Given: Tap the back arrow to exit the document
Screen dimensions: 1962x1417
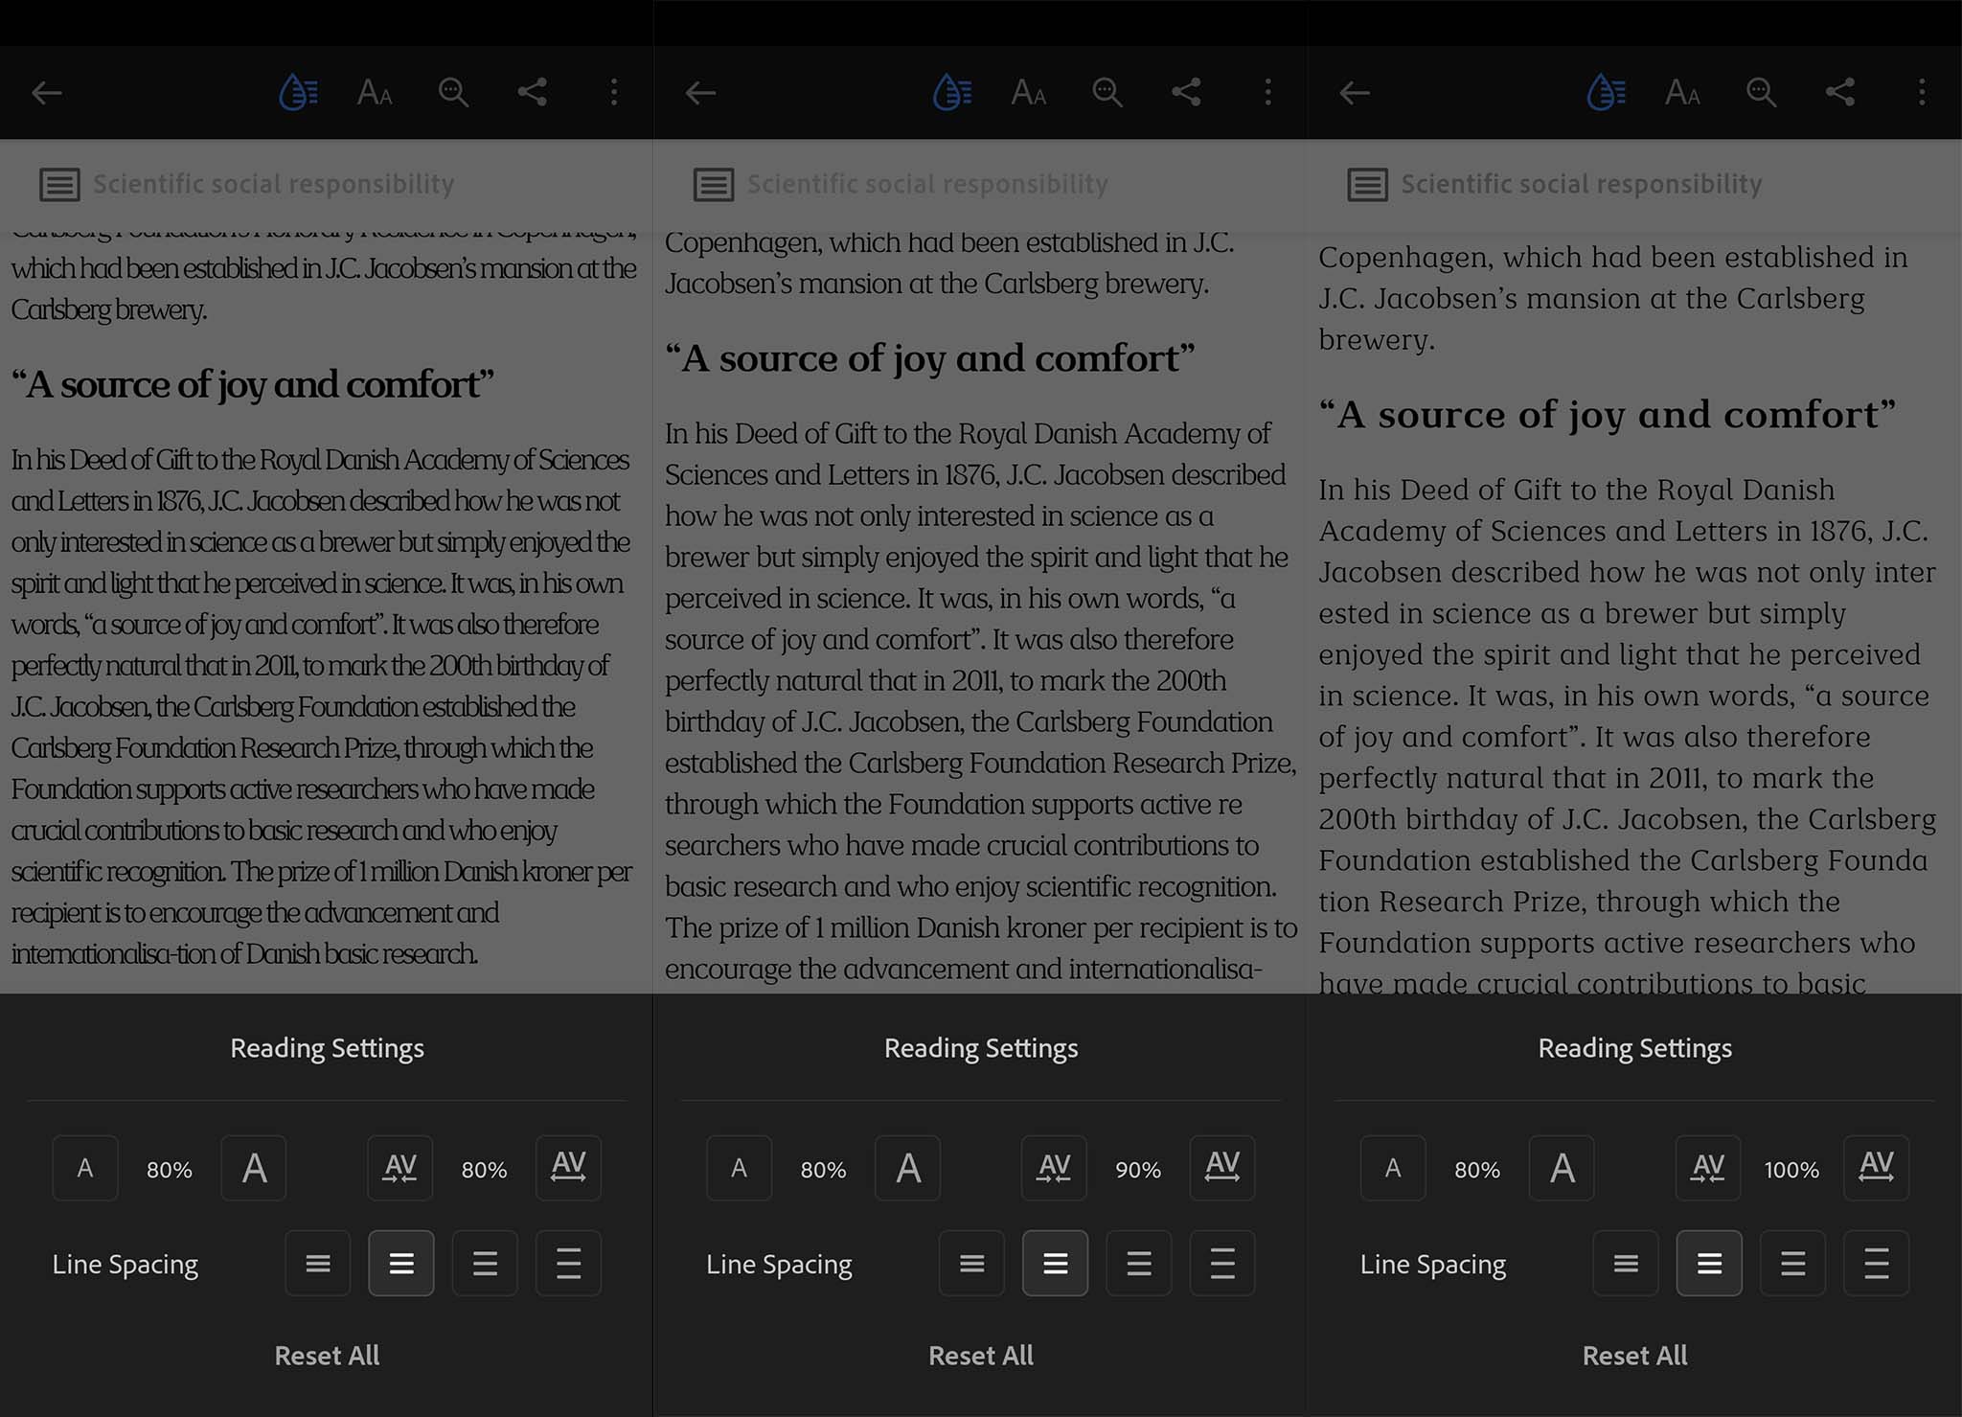Looking at the screenshot, I should point(47,92).
